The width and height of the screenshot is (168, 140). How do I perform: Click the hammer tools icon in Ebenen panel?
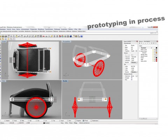point(154,43)
